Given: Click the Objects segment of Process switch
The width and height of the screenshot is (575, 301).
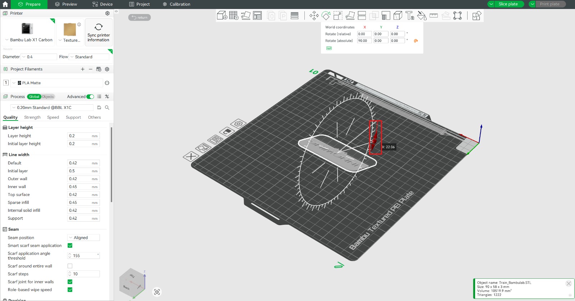Looking at the screenshot, I should coord(48,97).
